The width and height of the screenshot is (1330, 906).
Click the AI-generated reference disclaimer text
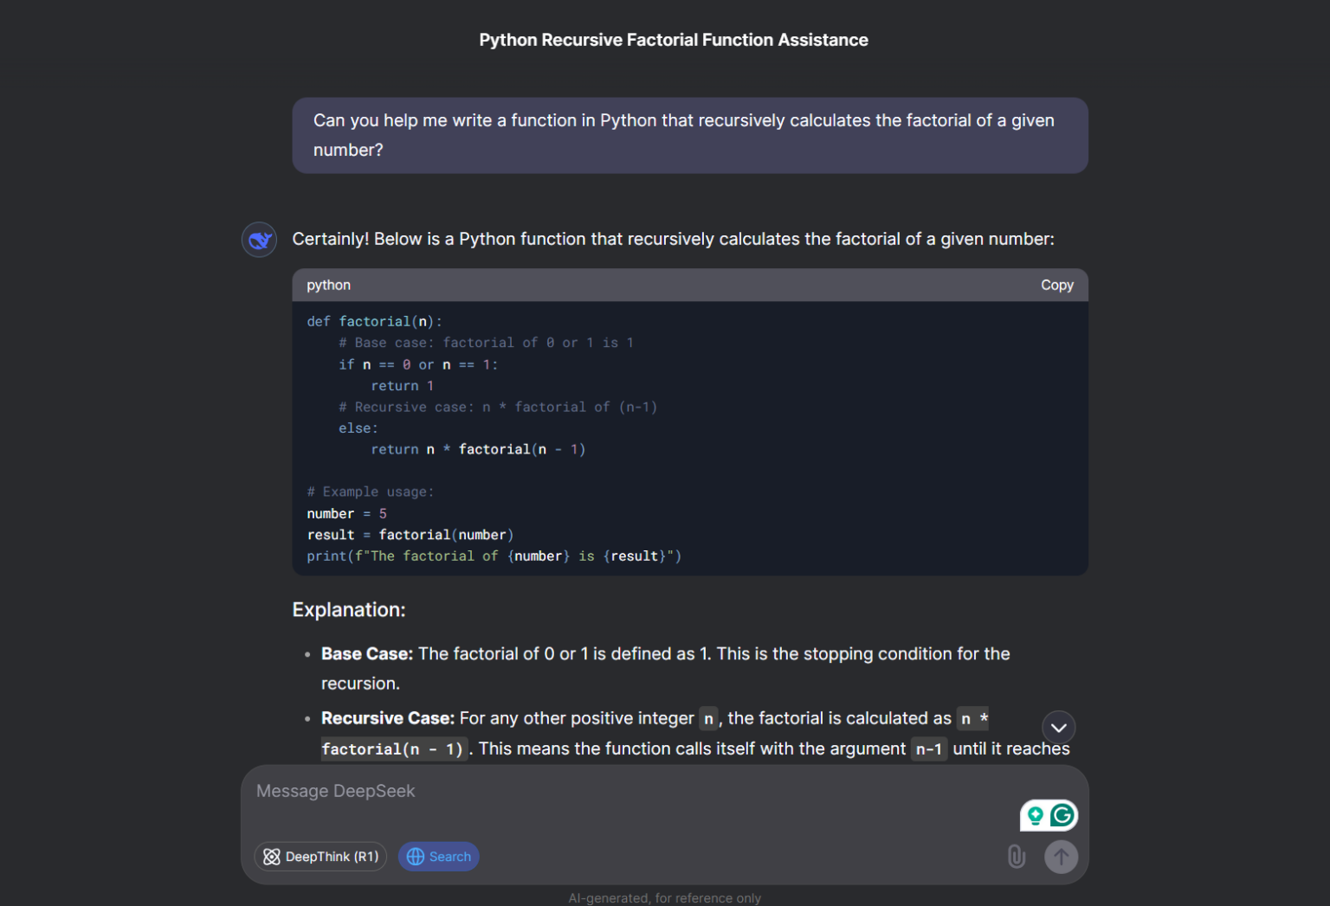[x=664, y=897]
